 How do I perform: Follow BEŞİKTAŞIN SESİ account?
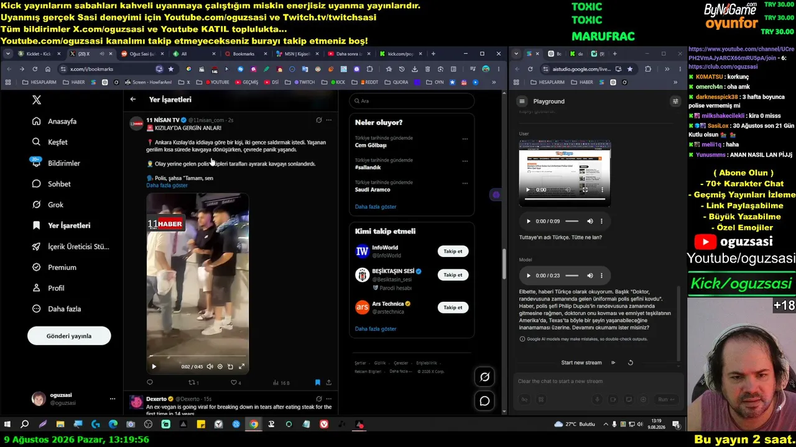coord(453,275)
